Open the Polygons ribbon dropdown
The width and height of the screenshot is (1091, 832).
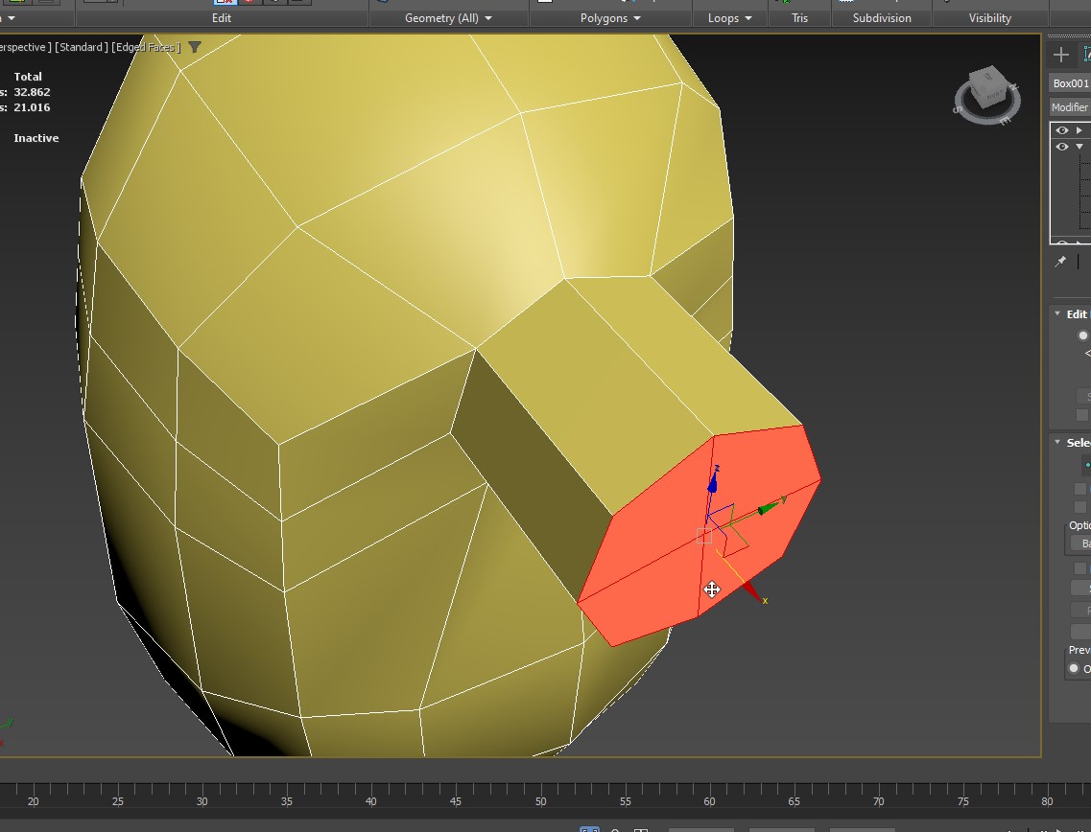pyautogui.click(x=610, y=18)
